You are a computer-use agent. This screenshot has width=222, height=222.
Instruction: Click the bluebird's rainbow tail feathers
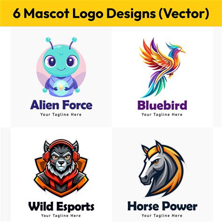(x=154, y=87)
